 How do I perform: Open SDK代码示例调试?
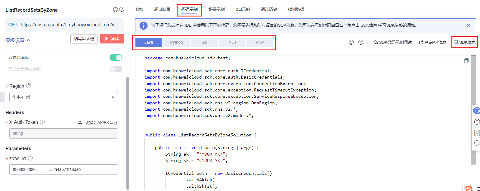coord(392,42)
